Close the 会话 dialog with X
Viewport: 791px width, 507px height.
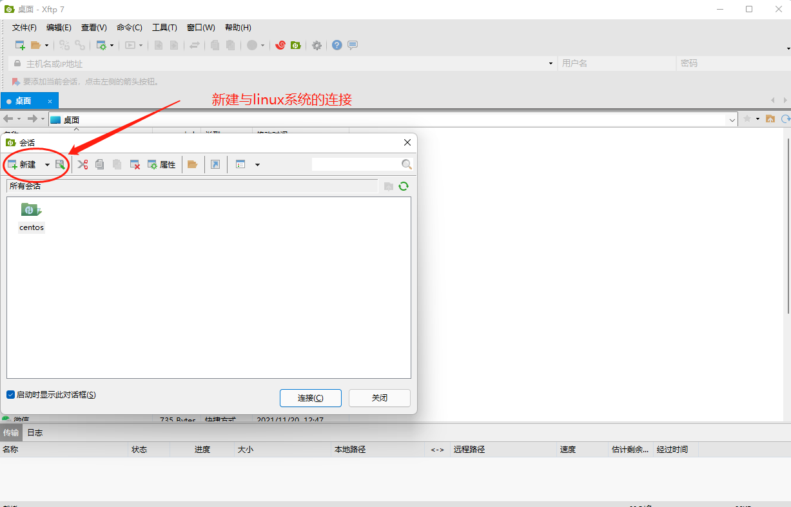(407, 142)
